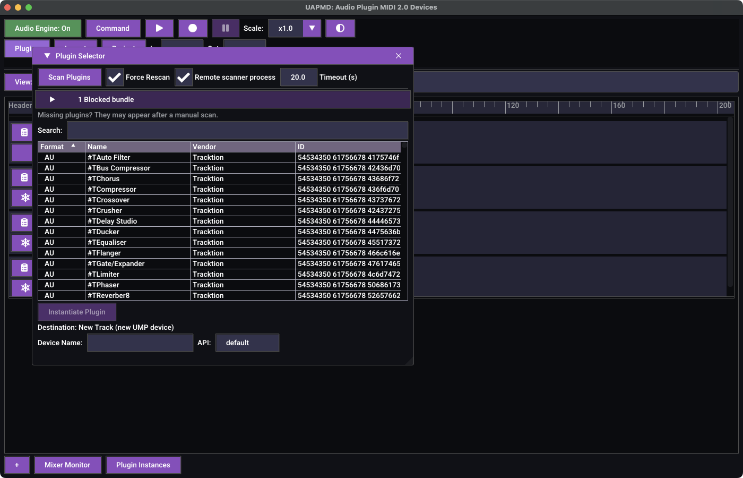The image size is (743, 478).
Task: Open the API default dropdown
Action: pyautogui.click(x=247, y=343)
